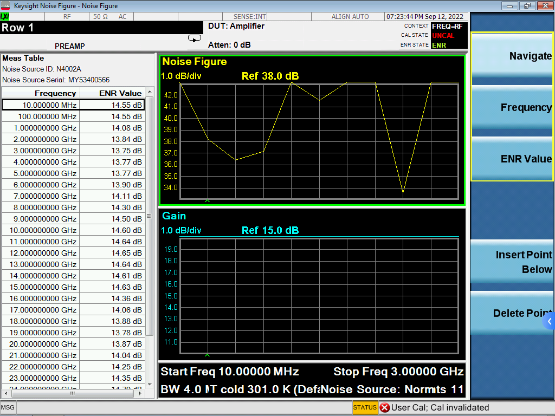555x416 pixels.
Task: Open the blue side panel arrow
Action: (549, 321)
